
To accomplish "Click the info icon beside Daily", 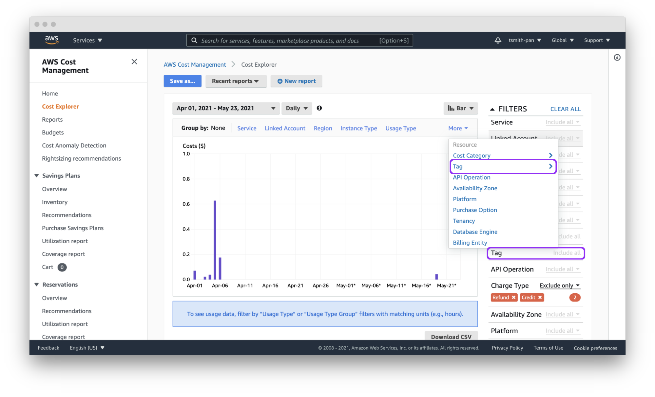I will pyautogui.click(x=319, y=108).
